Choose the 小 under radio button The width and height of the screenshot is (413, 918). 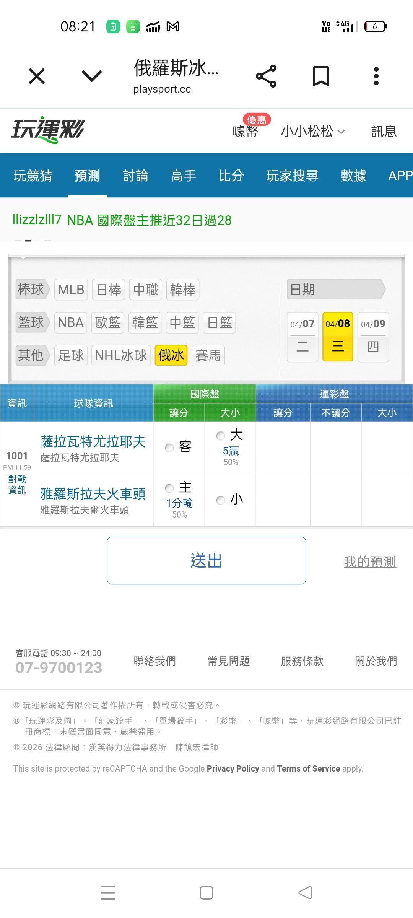221,500
